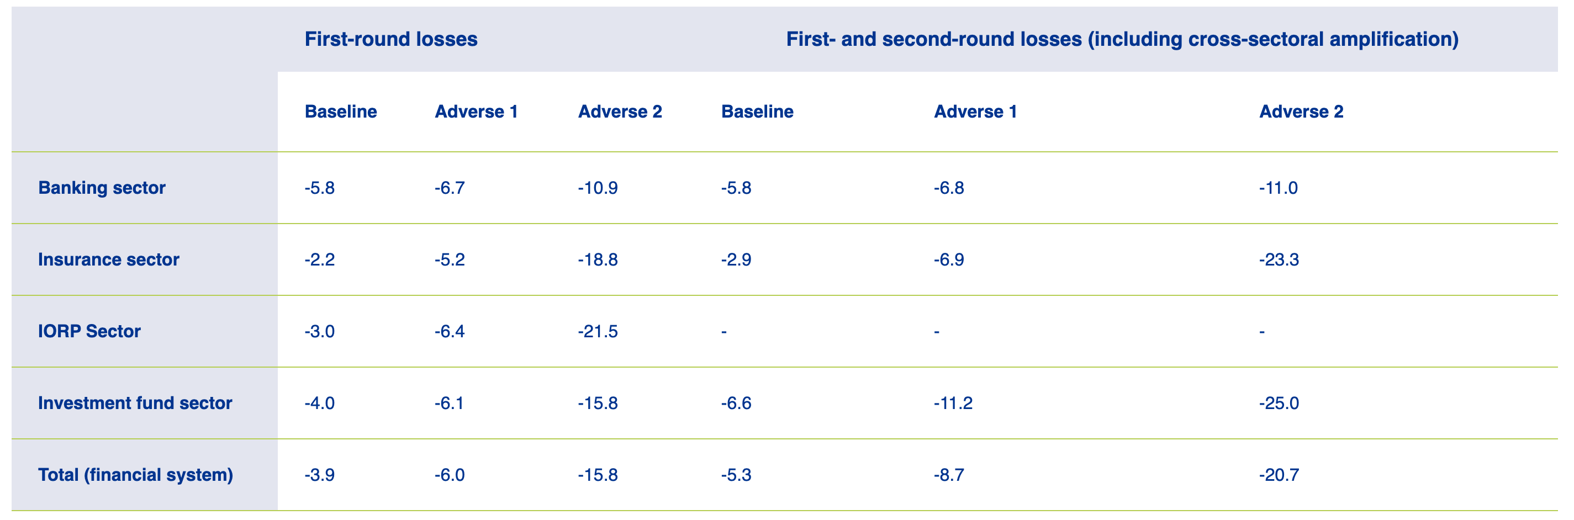Select the "Insurance sector" row label

(108, 259)
